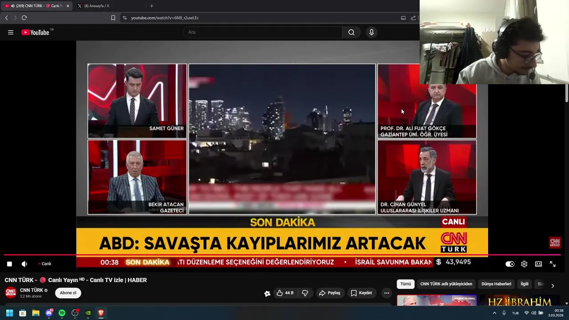Click the YouTube search magnifier button
The image size is (569, 320).
pos(351,32)
